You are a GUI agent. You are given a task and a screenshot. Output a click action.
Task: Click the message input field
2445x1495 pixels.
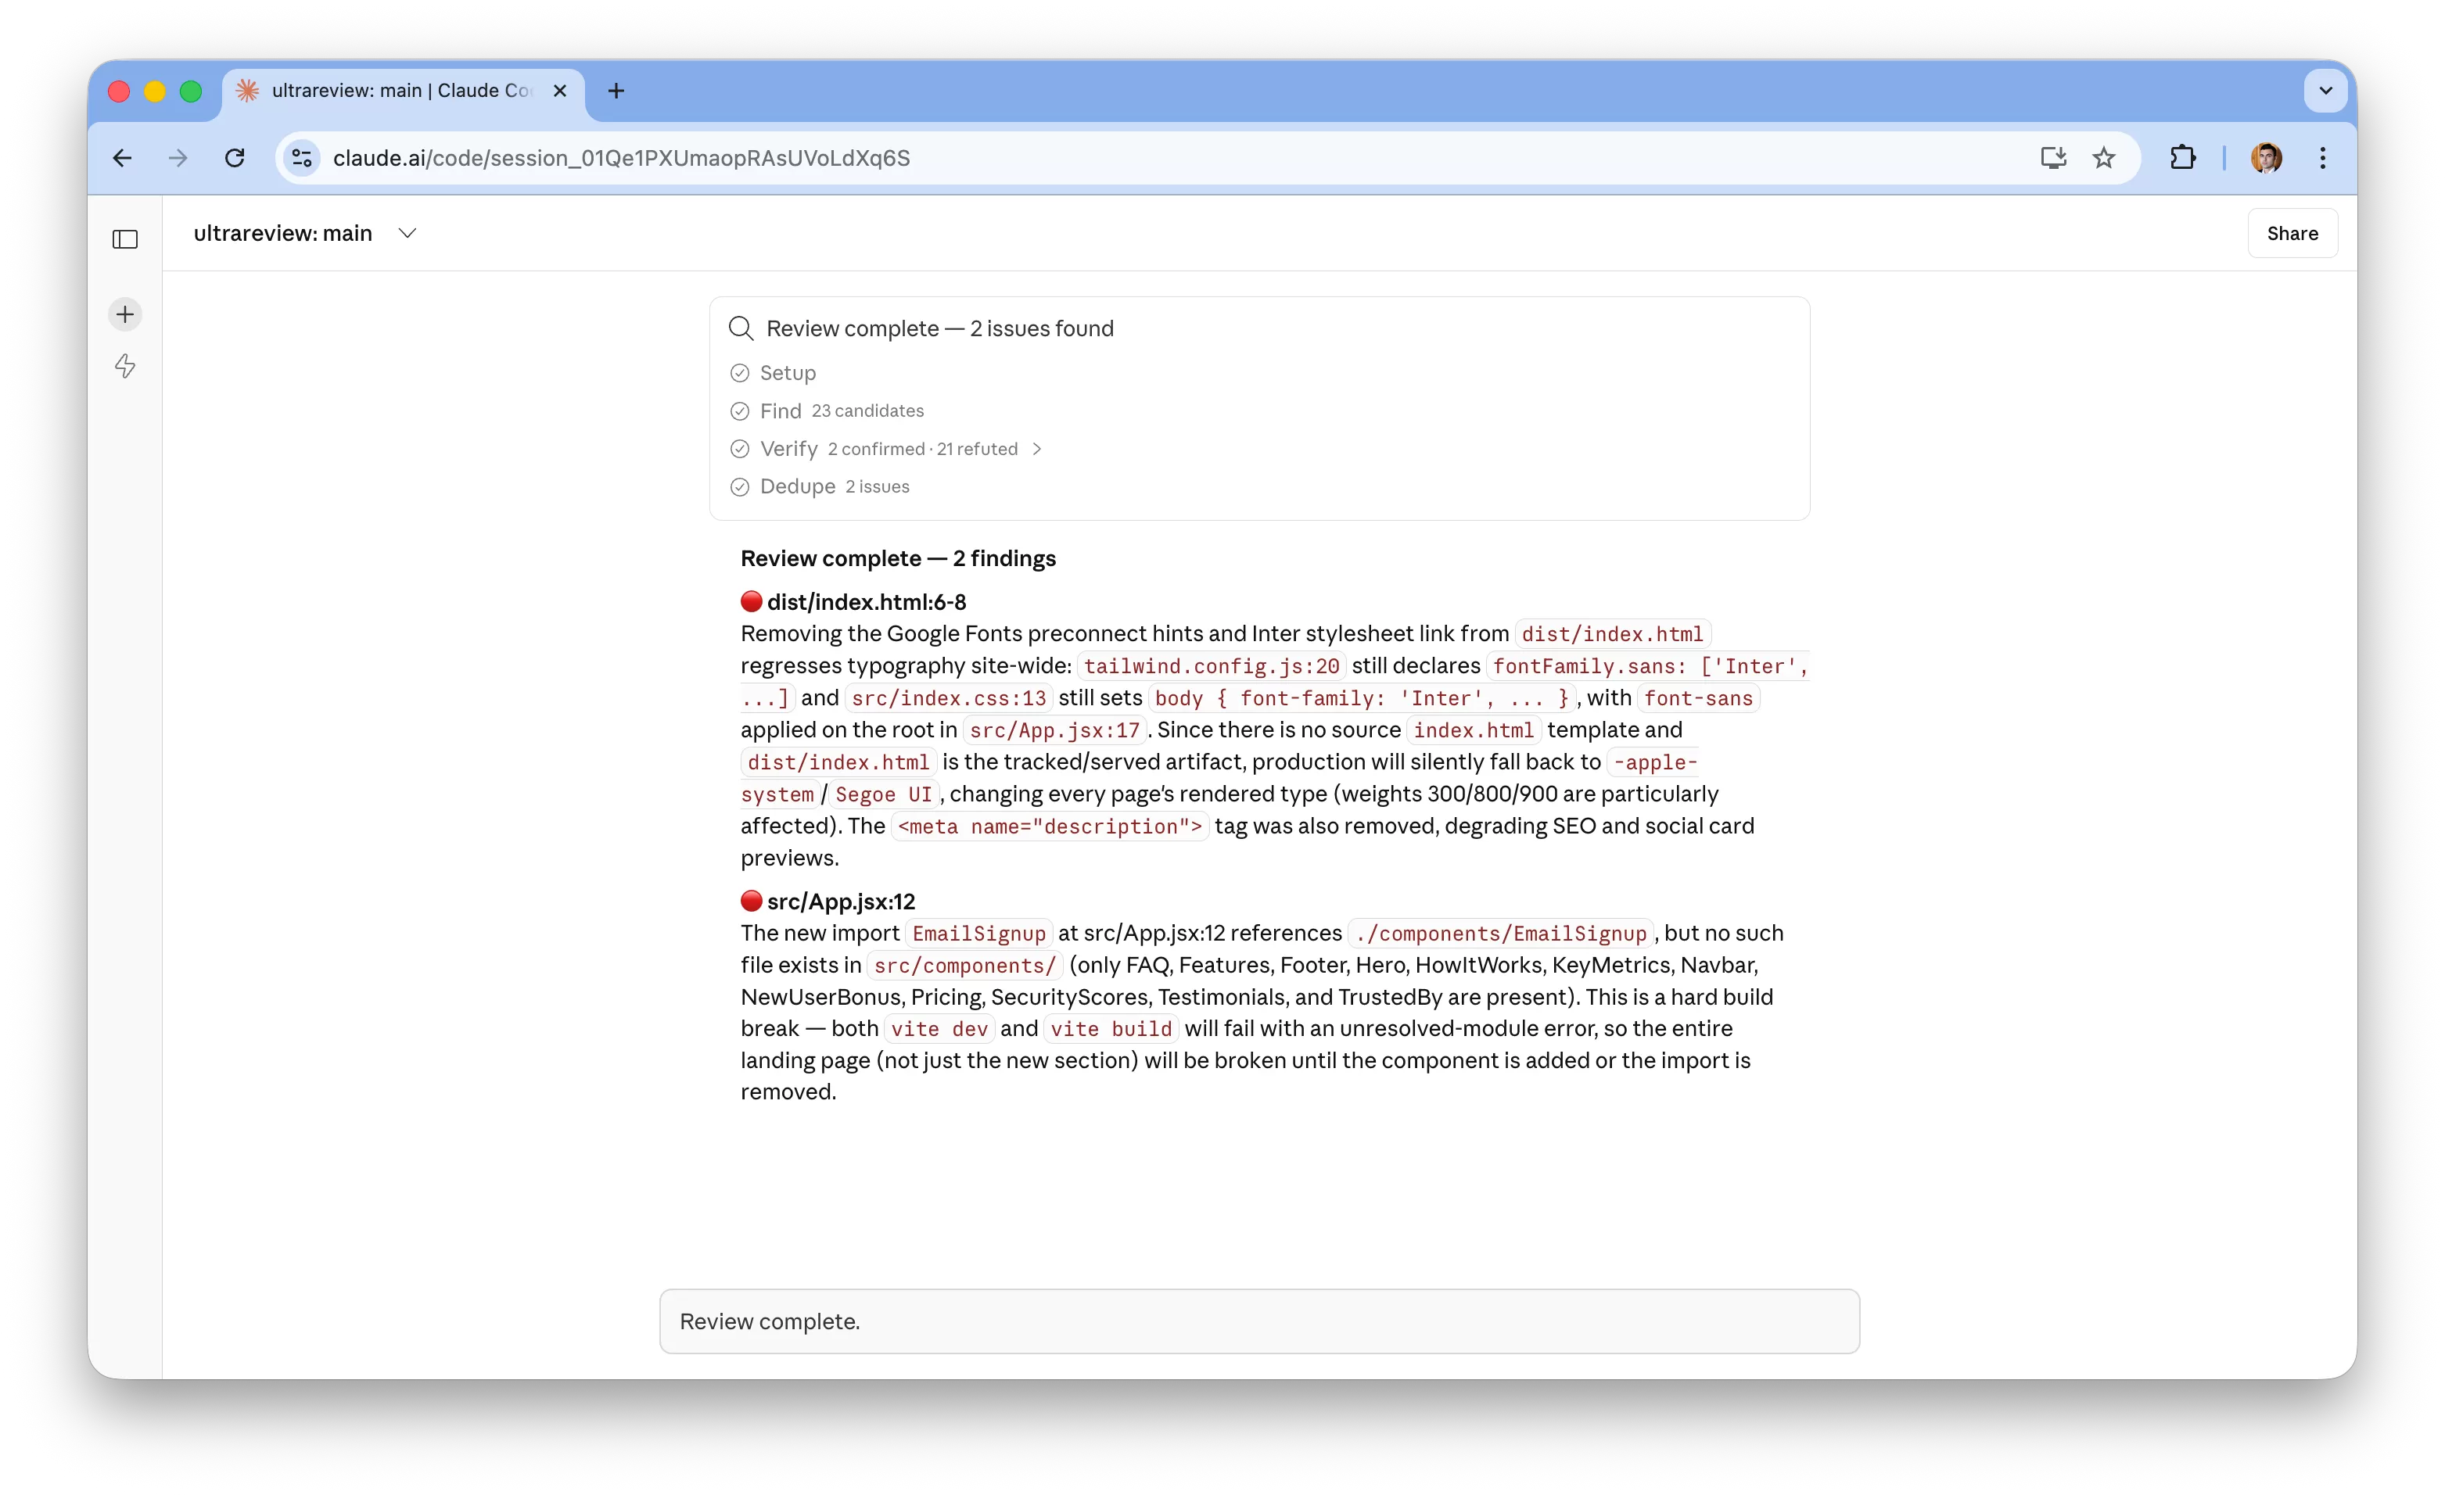pos(1259,1321)
